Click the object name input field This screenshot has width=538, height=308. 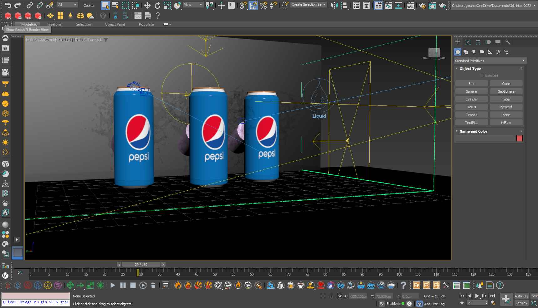coord(485,138)
